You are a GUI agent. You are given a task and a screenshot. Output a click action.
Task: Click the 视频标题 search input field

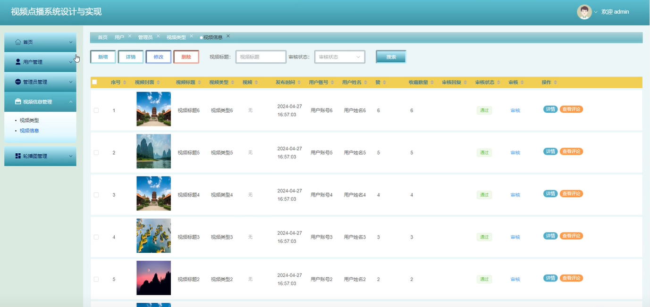click(261, 57)
